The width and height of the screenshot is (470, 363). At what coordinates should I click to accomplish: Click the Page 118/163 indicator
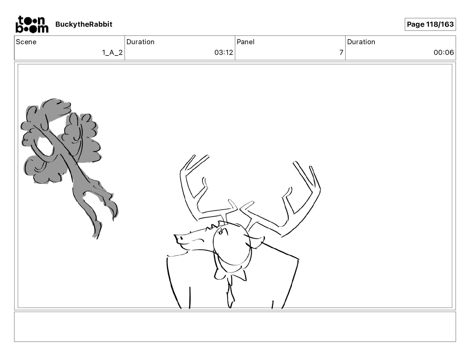click(x=430, y=24)
